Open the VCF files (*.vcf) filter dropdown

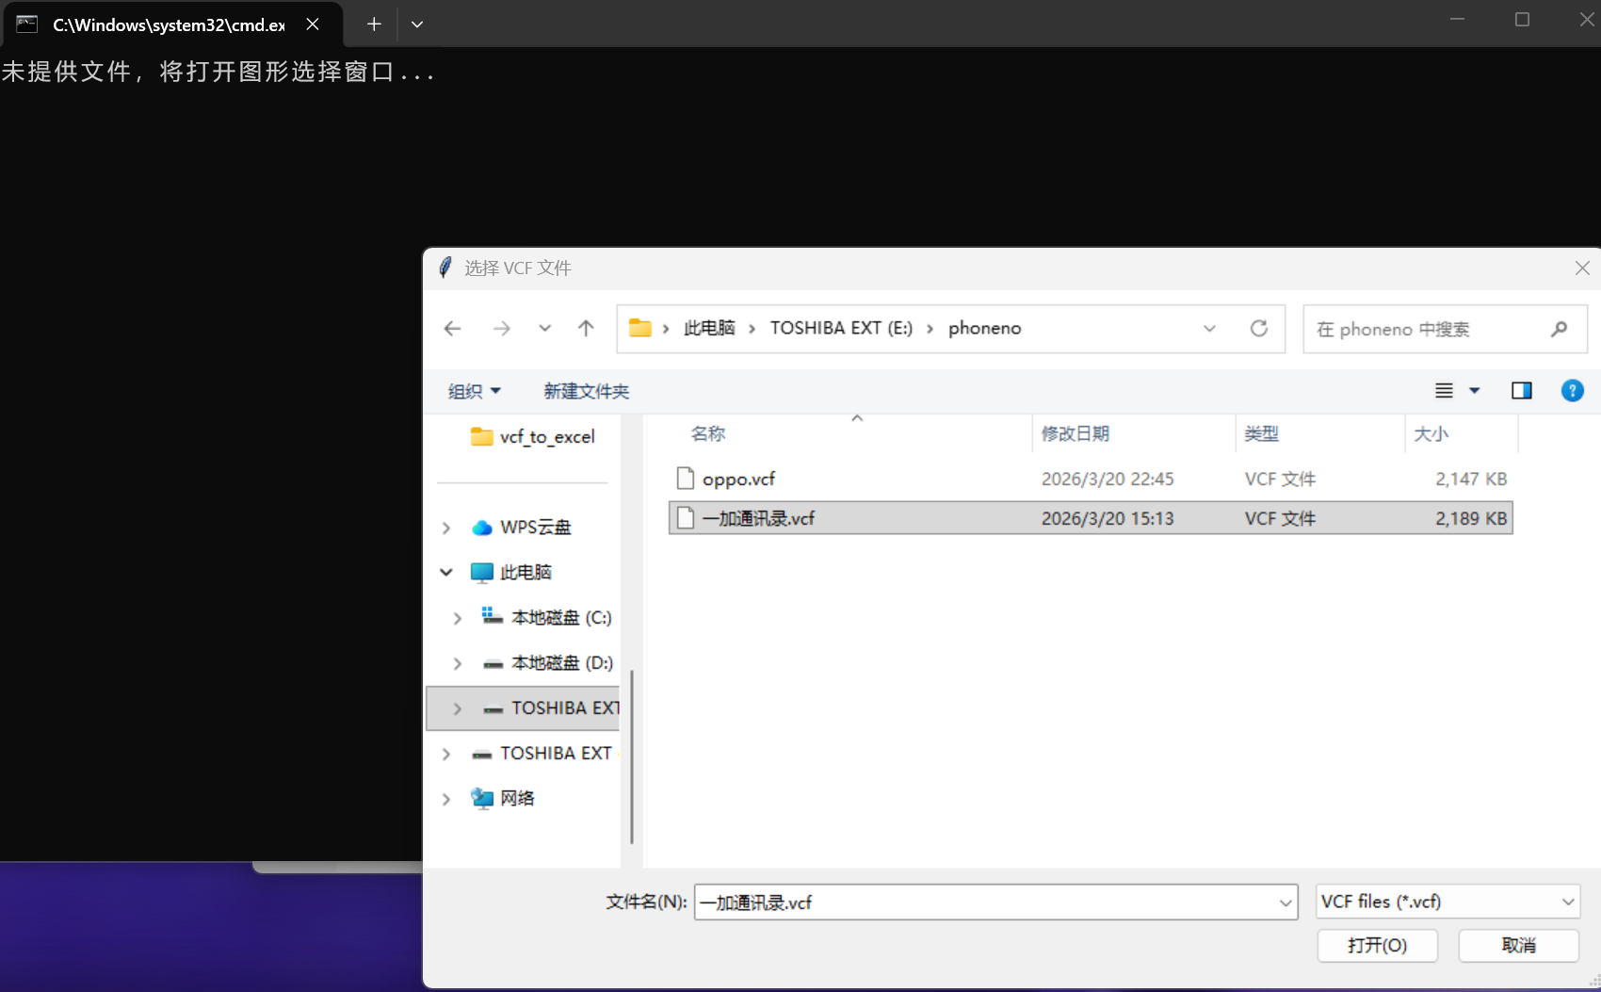click(x=1565, y=902)
